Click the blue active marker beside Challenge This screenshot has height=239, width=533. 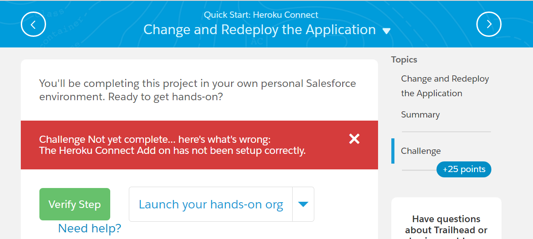393,151
